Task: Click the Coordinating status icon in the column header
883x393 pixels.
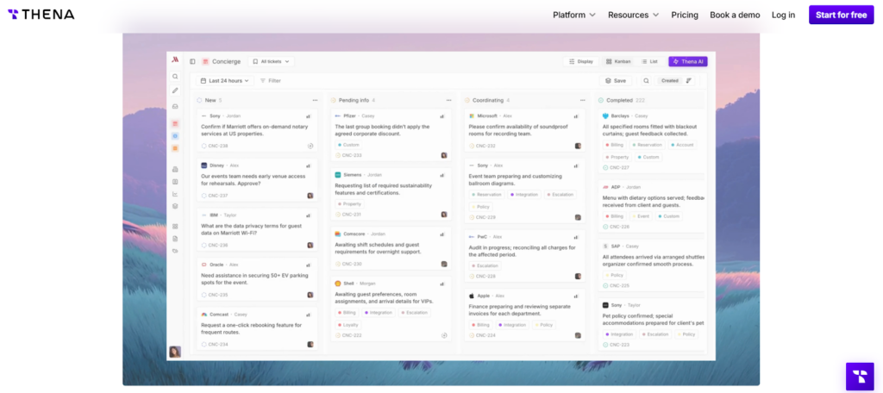Action: (467, 100)
